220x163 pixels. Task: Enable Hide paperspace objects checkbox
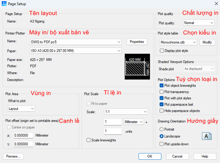click(161, 111)
